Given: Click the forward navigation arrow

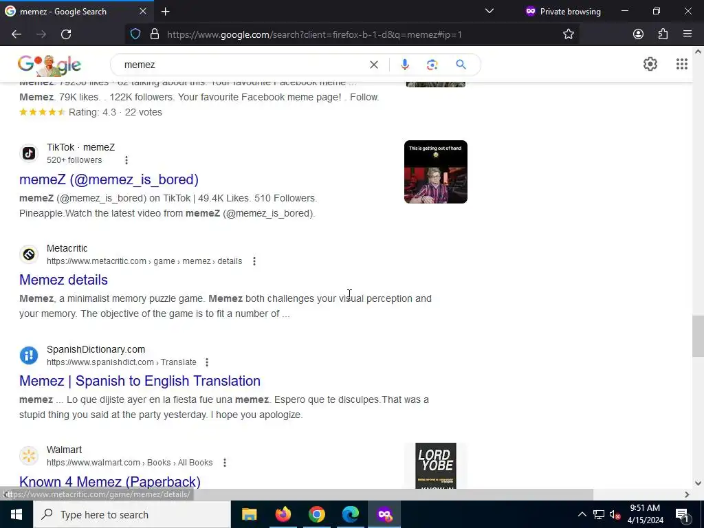Looking at the screenshot, I should tap(41, 34).
